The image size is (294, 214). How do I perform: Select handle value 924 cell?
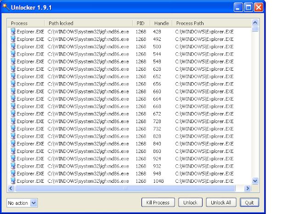click(x=157, y=159)
